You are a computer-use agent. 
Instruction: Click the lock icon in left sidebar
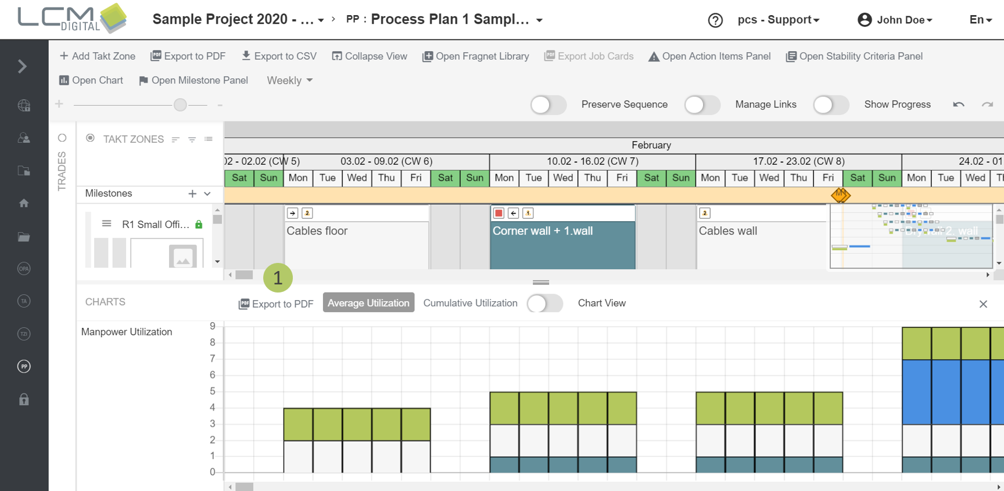tap(24, 399)
